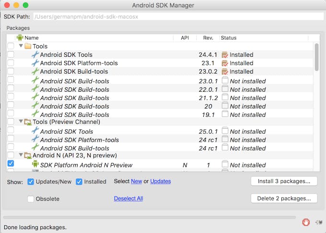
Task: Click the progress bar at the bottom
Action: coord(150,217)
